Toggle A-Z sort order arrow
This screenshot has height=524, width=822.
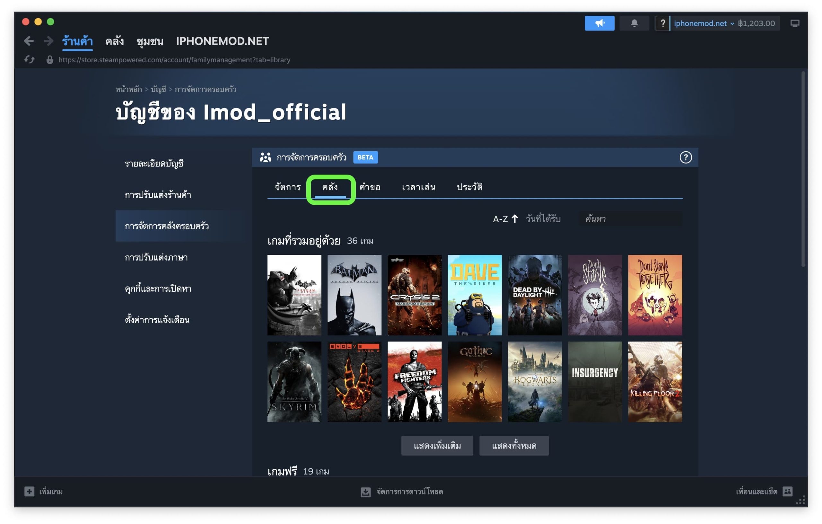[514, 219]
